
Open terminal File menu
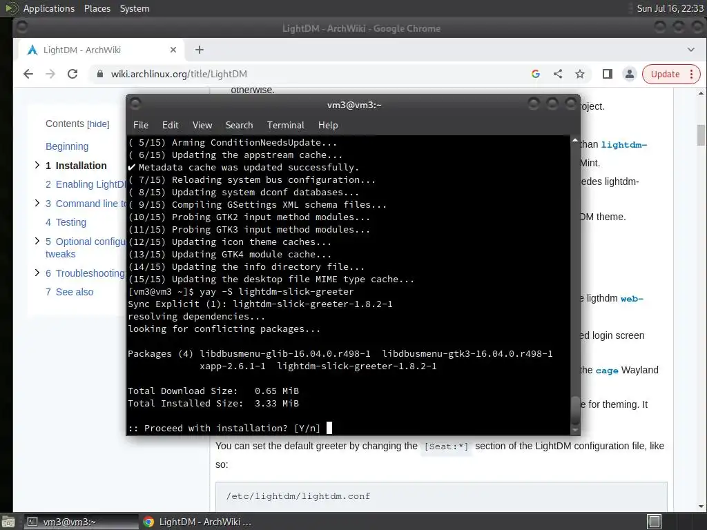pos(141,126)
